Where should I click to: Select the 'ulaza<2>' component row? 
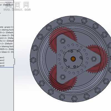[7, 35]
